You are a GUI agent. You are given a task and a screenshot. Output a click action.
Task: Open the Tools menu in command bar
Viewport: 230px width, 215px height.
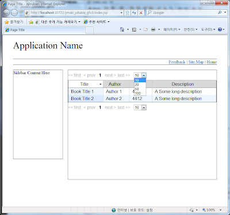[x=208, y=29]
